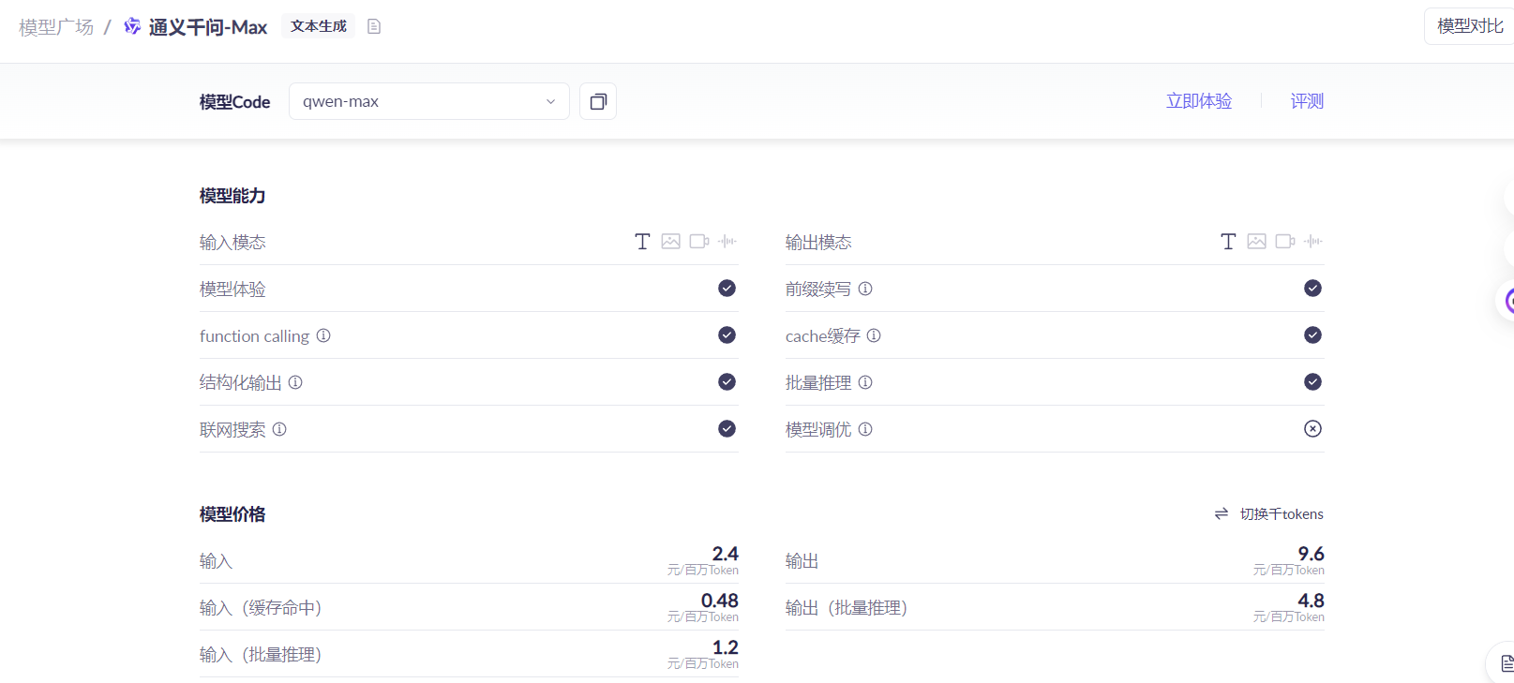This screenshot has width=1514, height=683.
Task: Open the document icon beside 文本生成
Action: coord(374,26)
